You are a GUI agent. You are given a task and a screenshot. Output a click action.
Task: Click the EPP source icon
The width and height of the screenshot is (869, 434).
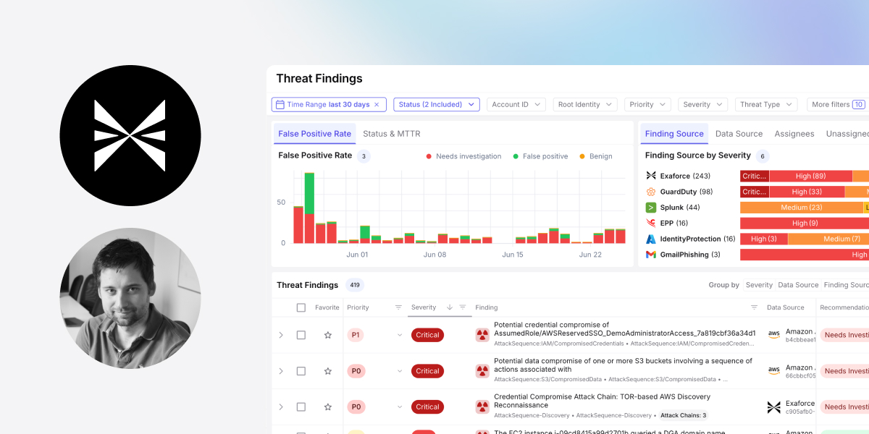(651, 224)
